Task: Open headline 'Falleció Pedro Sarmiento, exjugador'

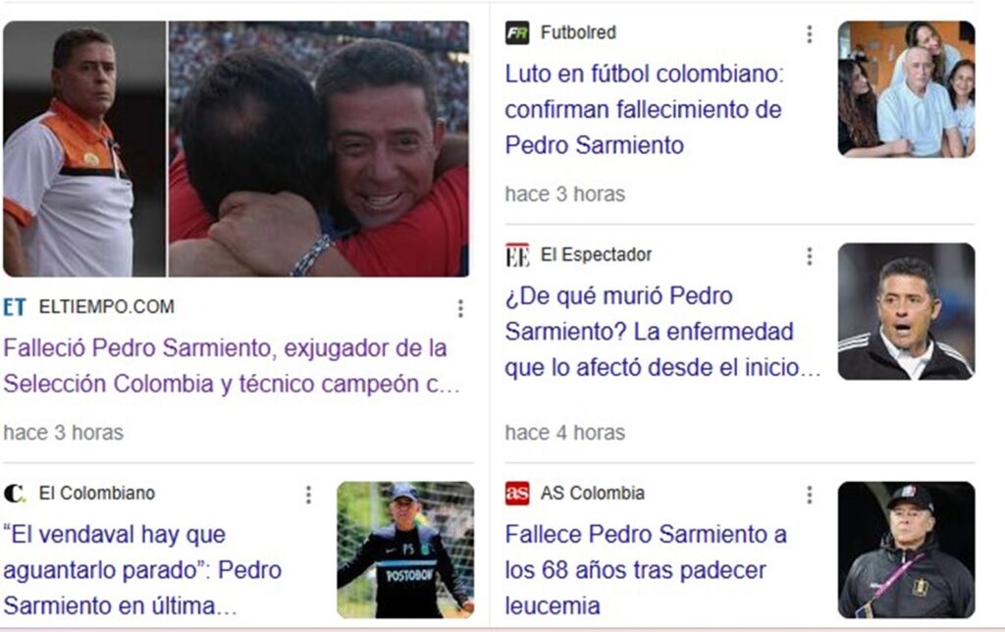Action: 232,365
